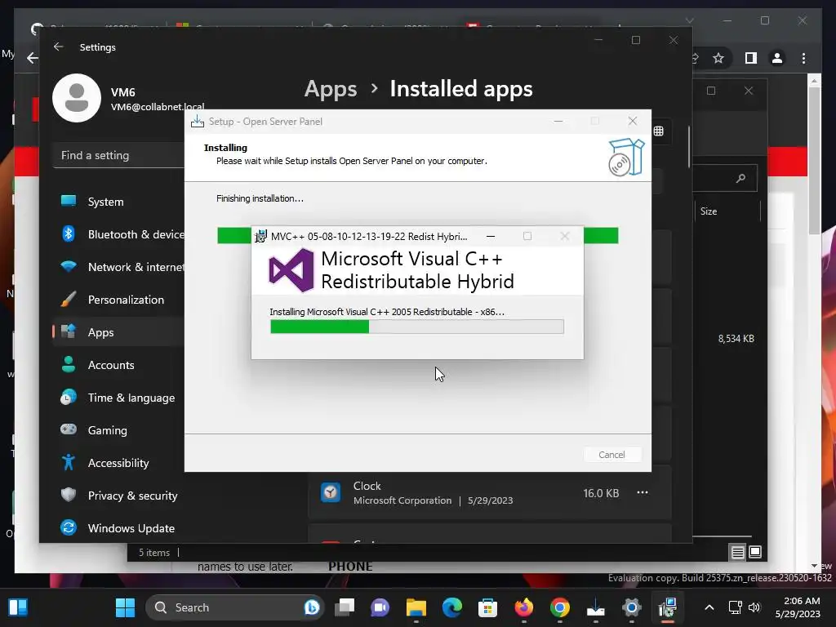
Task: Toggle the Chrome side panel icon
Action: (x=751, y=58)
